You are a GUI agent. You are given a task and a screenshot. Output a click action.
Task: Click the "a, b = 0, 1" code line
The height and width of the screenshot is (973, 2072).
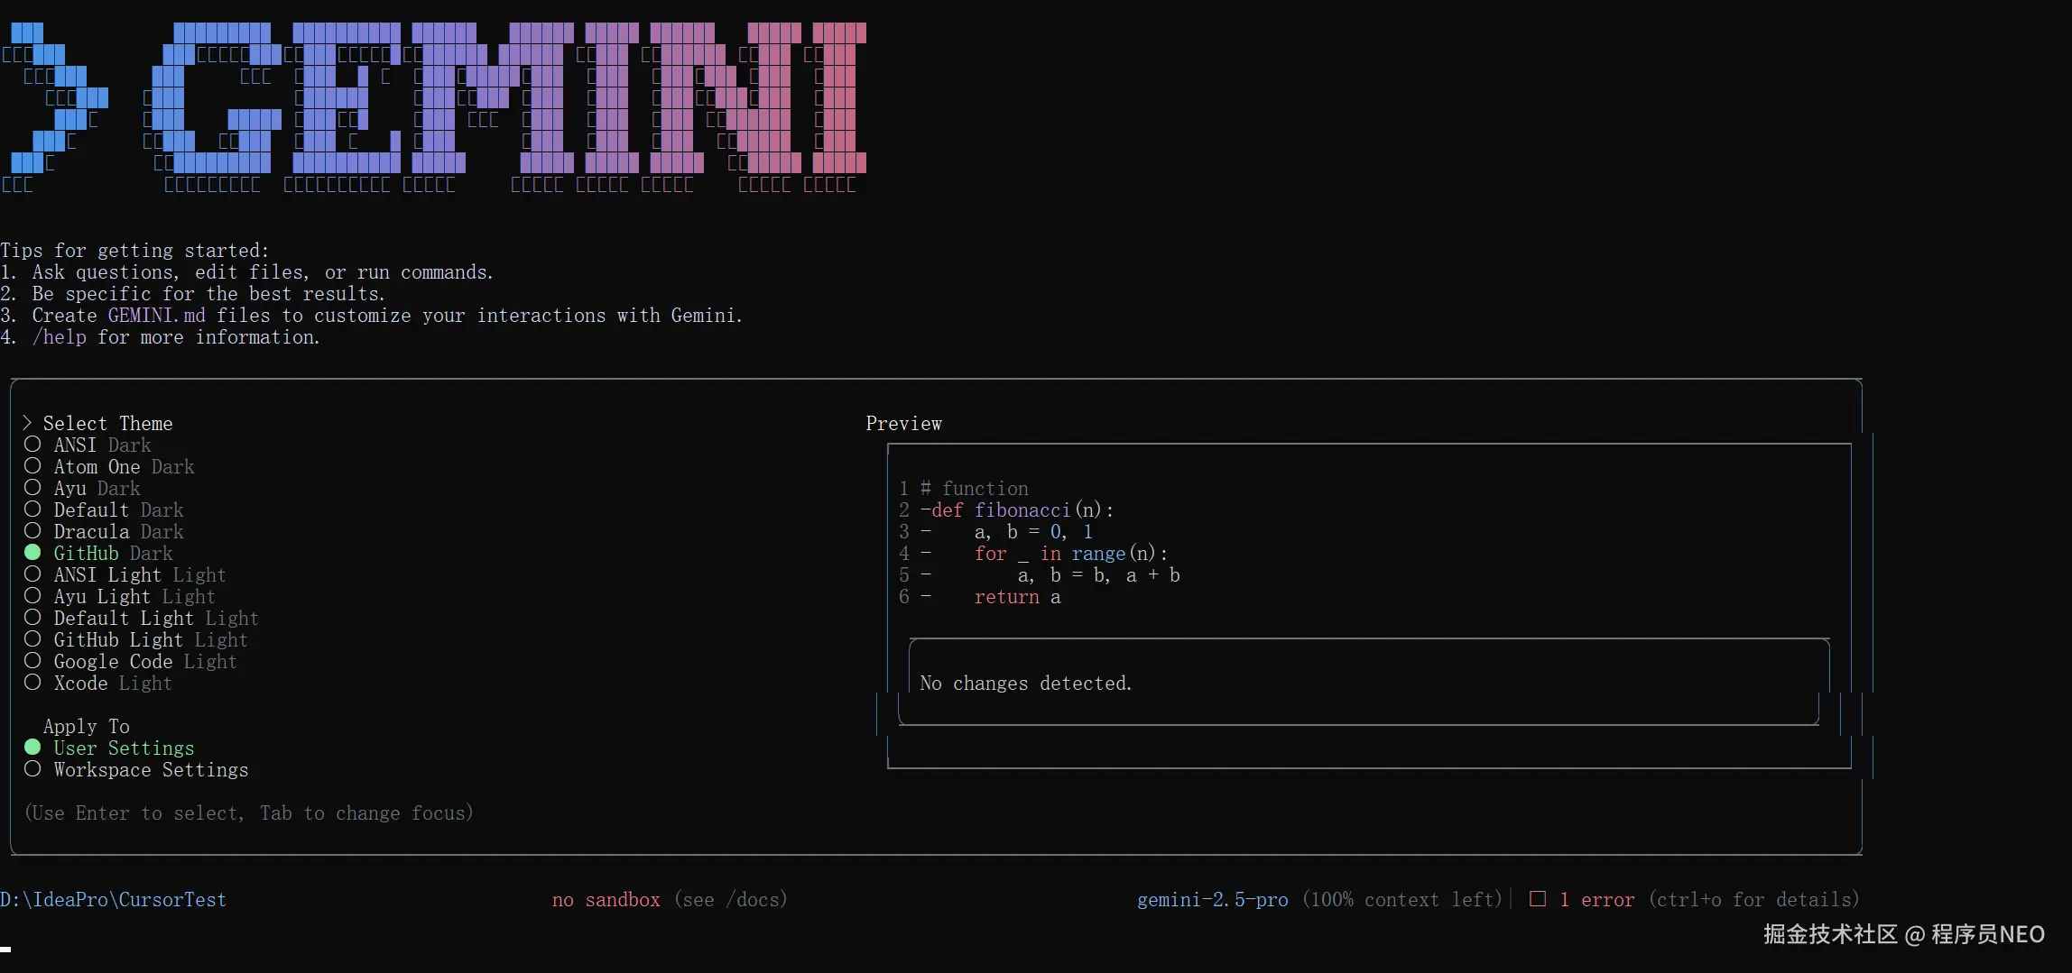[1034, 532]
